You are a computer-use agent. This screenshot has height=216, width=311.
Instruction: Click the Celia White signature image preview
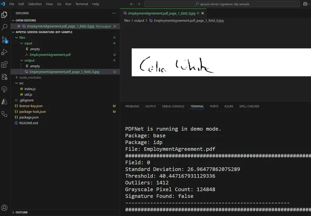coord(221,62)
